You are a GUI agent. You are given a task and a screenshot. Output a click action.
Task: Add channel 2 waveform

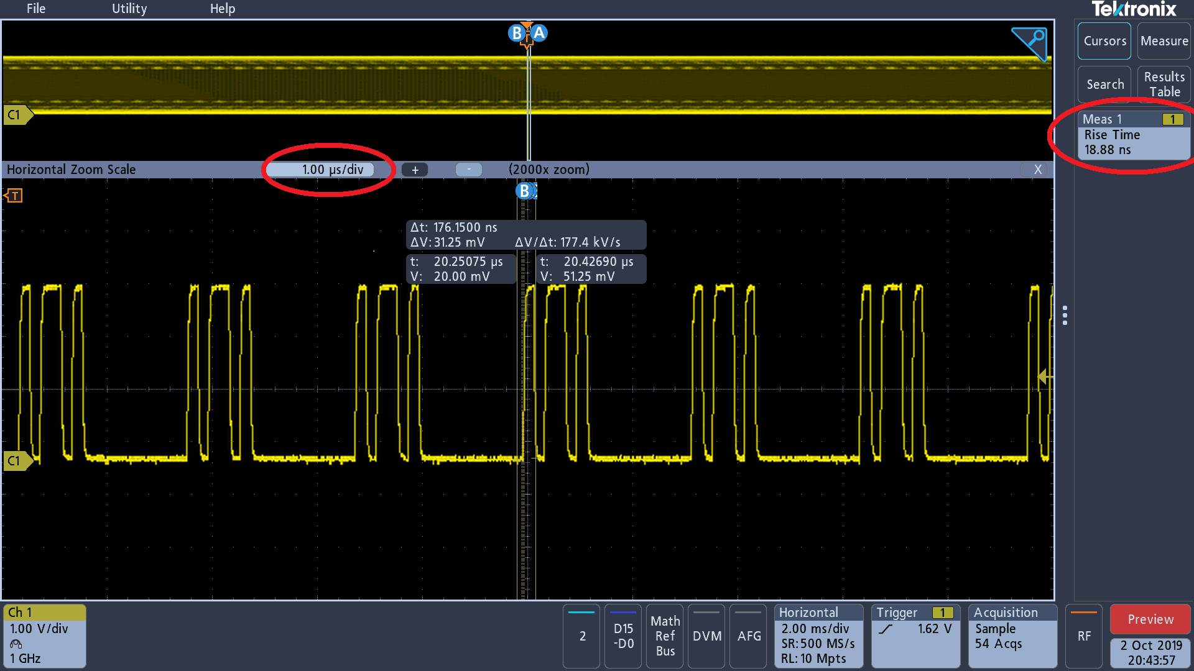coord(582,636)
